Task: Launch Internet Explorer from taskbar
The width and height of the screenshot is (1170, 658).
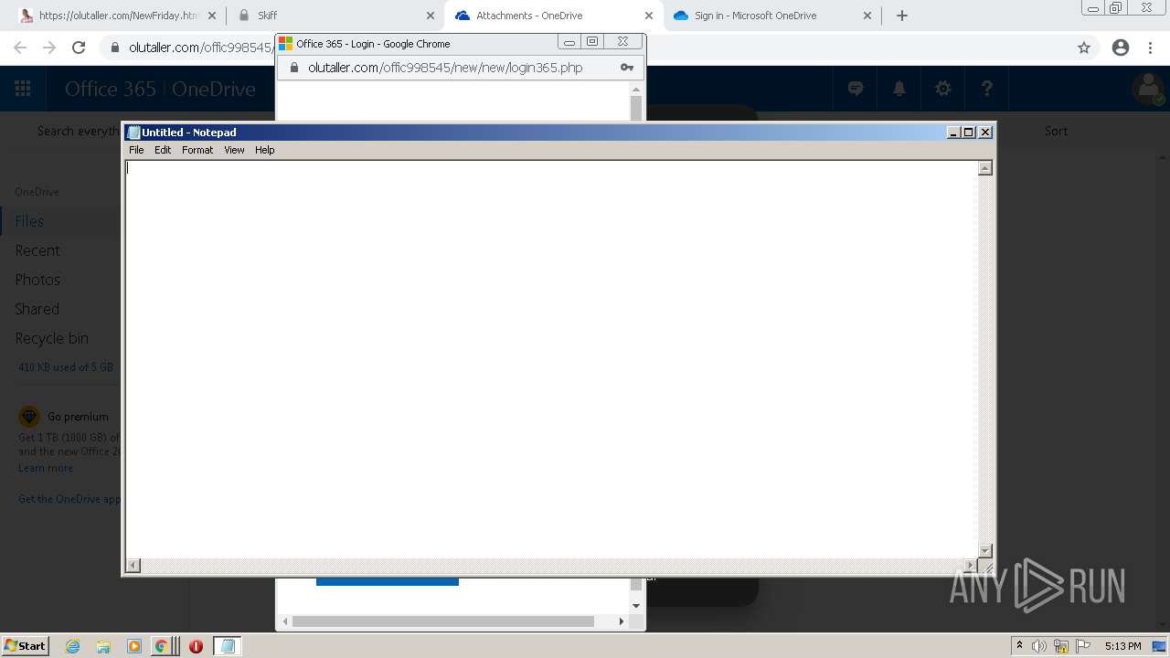Action: tap(73, 646)
